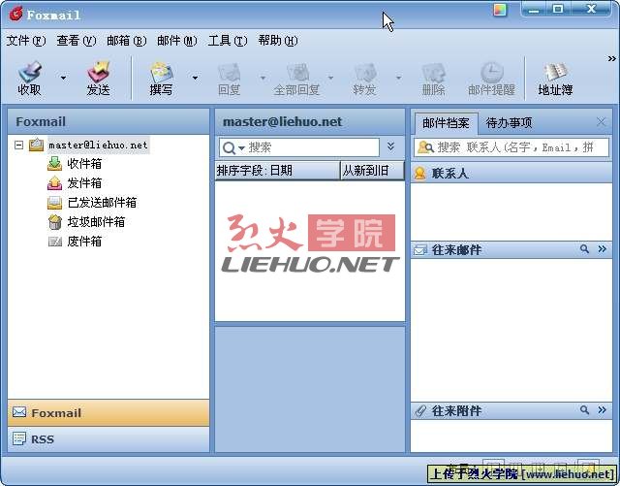Screen dimensions: 620x486
Task: Select the master@liehuo.net account node
Action: 98,145
